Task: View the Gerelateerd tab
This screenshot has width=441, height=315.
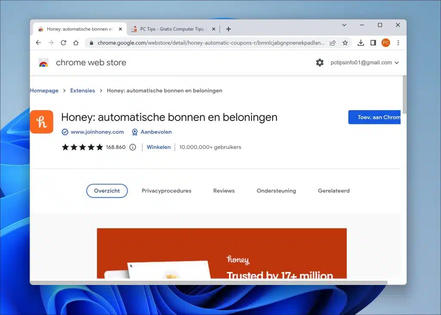Action: (334, 191)
